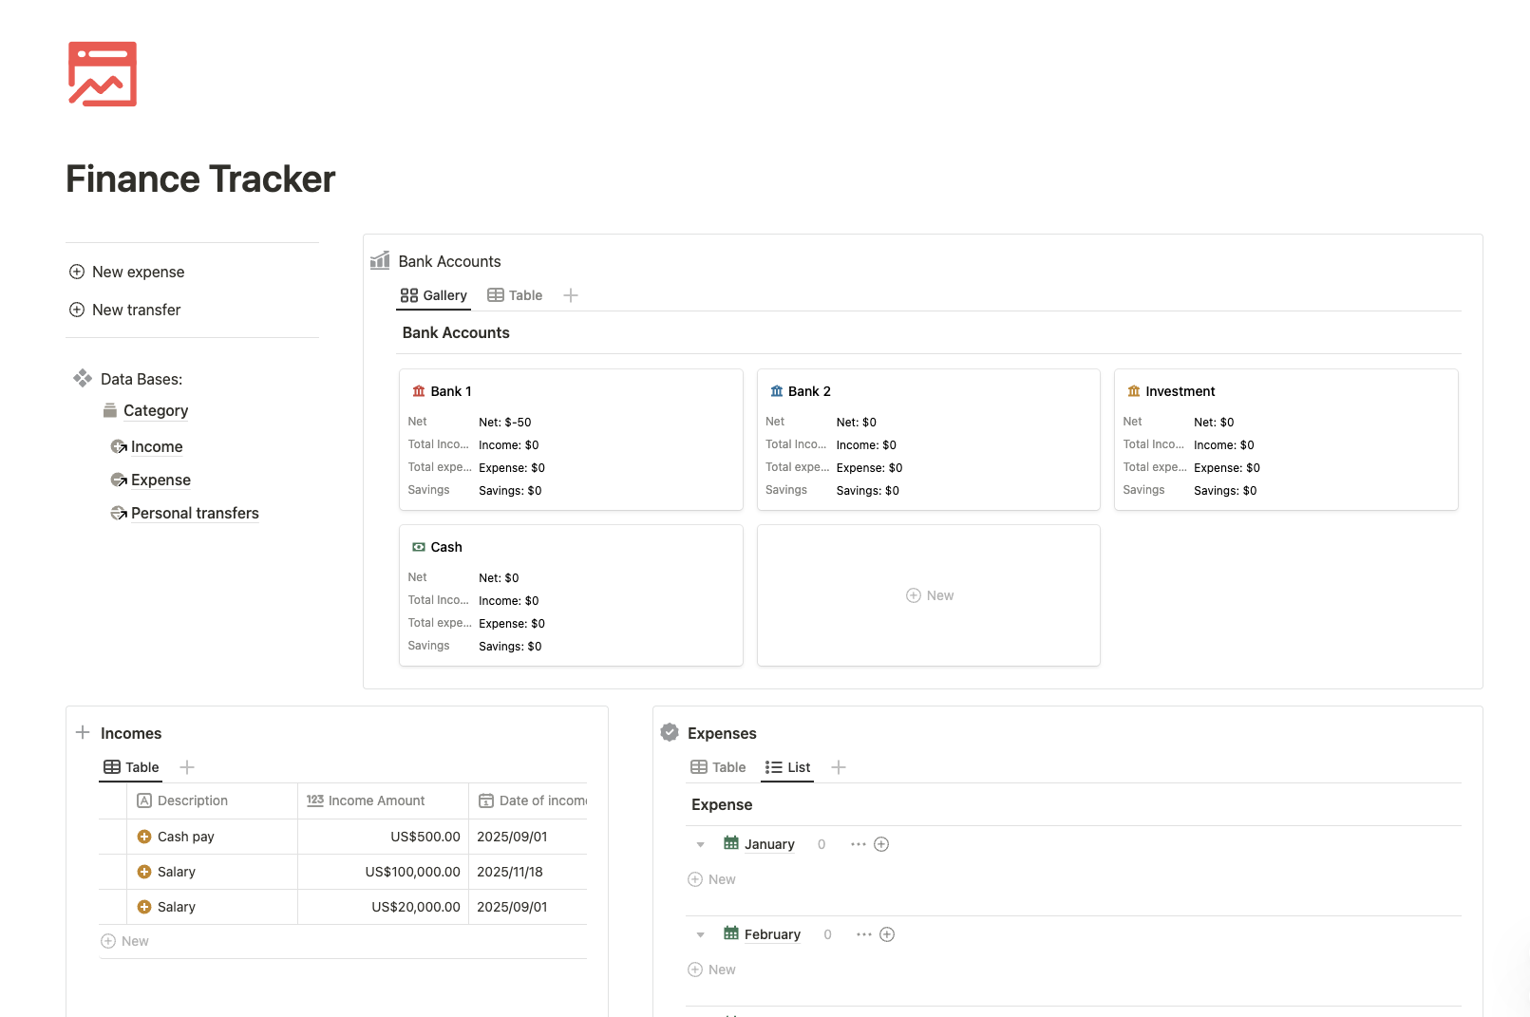The width and height of the screenshot is (1530, 1017).
Task: Click the Income Amount column header
Action: coord(376,800)
